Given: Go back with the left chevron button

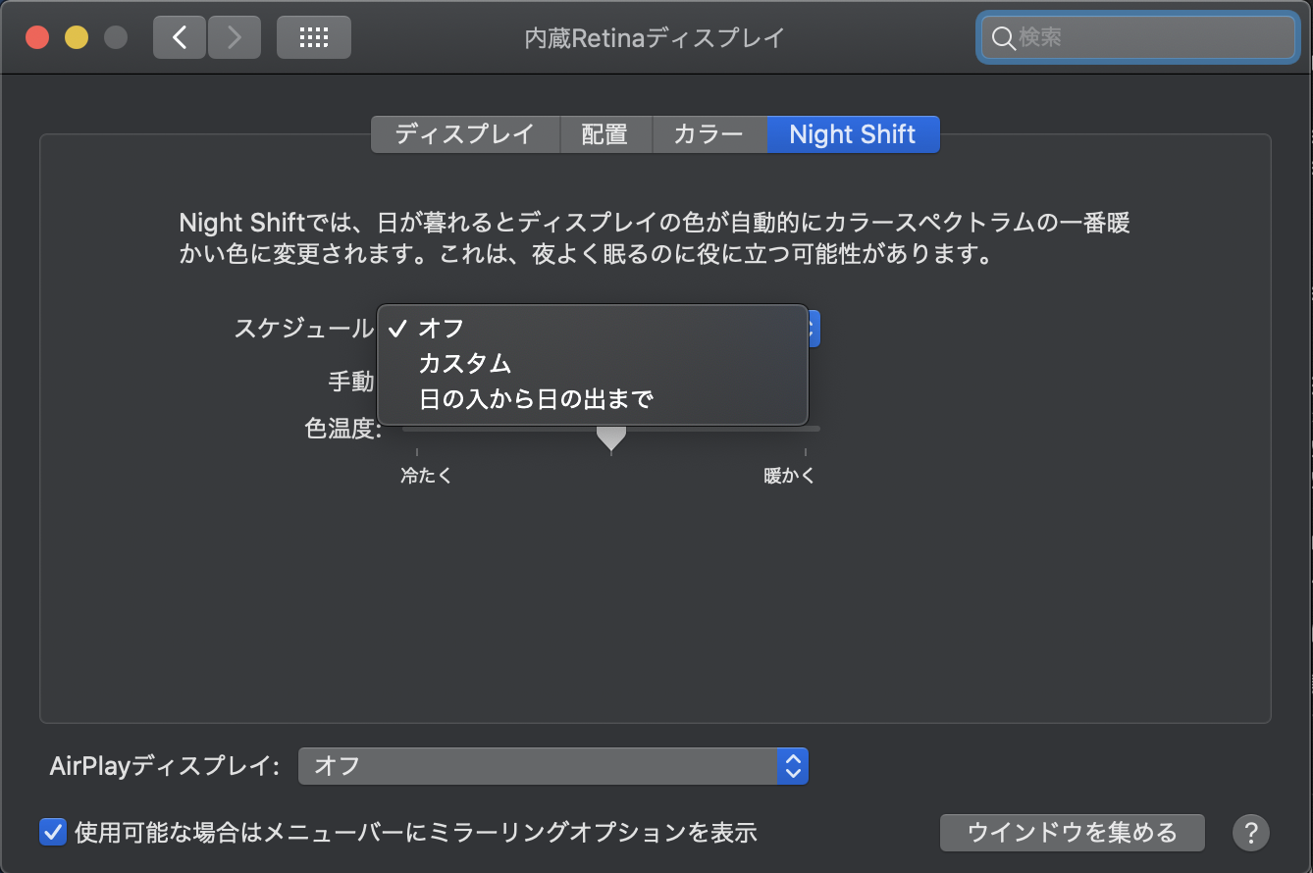Looking at the screenshot, I should (x=180, y=38).
